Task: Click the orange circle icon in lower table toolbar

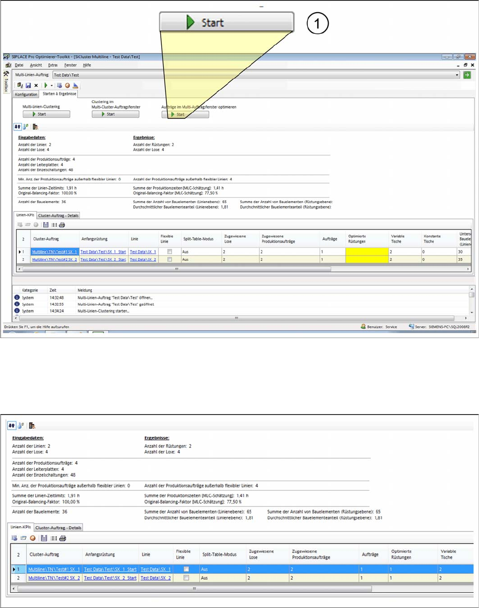Action: [x=33, y=538]
